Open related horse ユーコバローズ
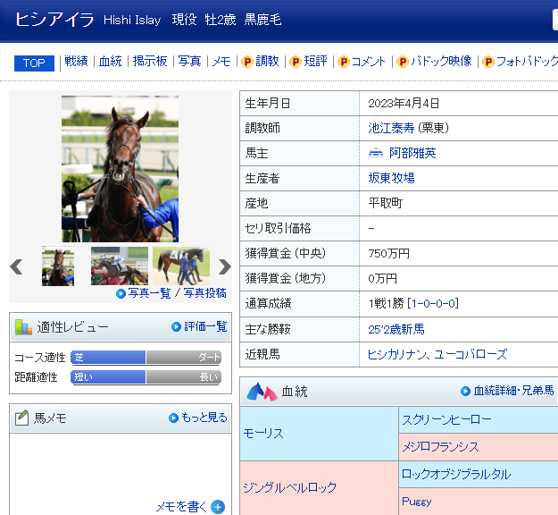558x515 pixels. click(x=471, y=354)
